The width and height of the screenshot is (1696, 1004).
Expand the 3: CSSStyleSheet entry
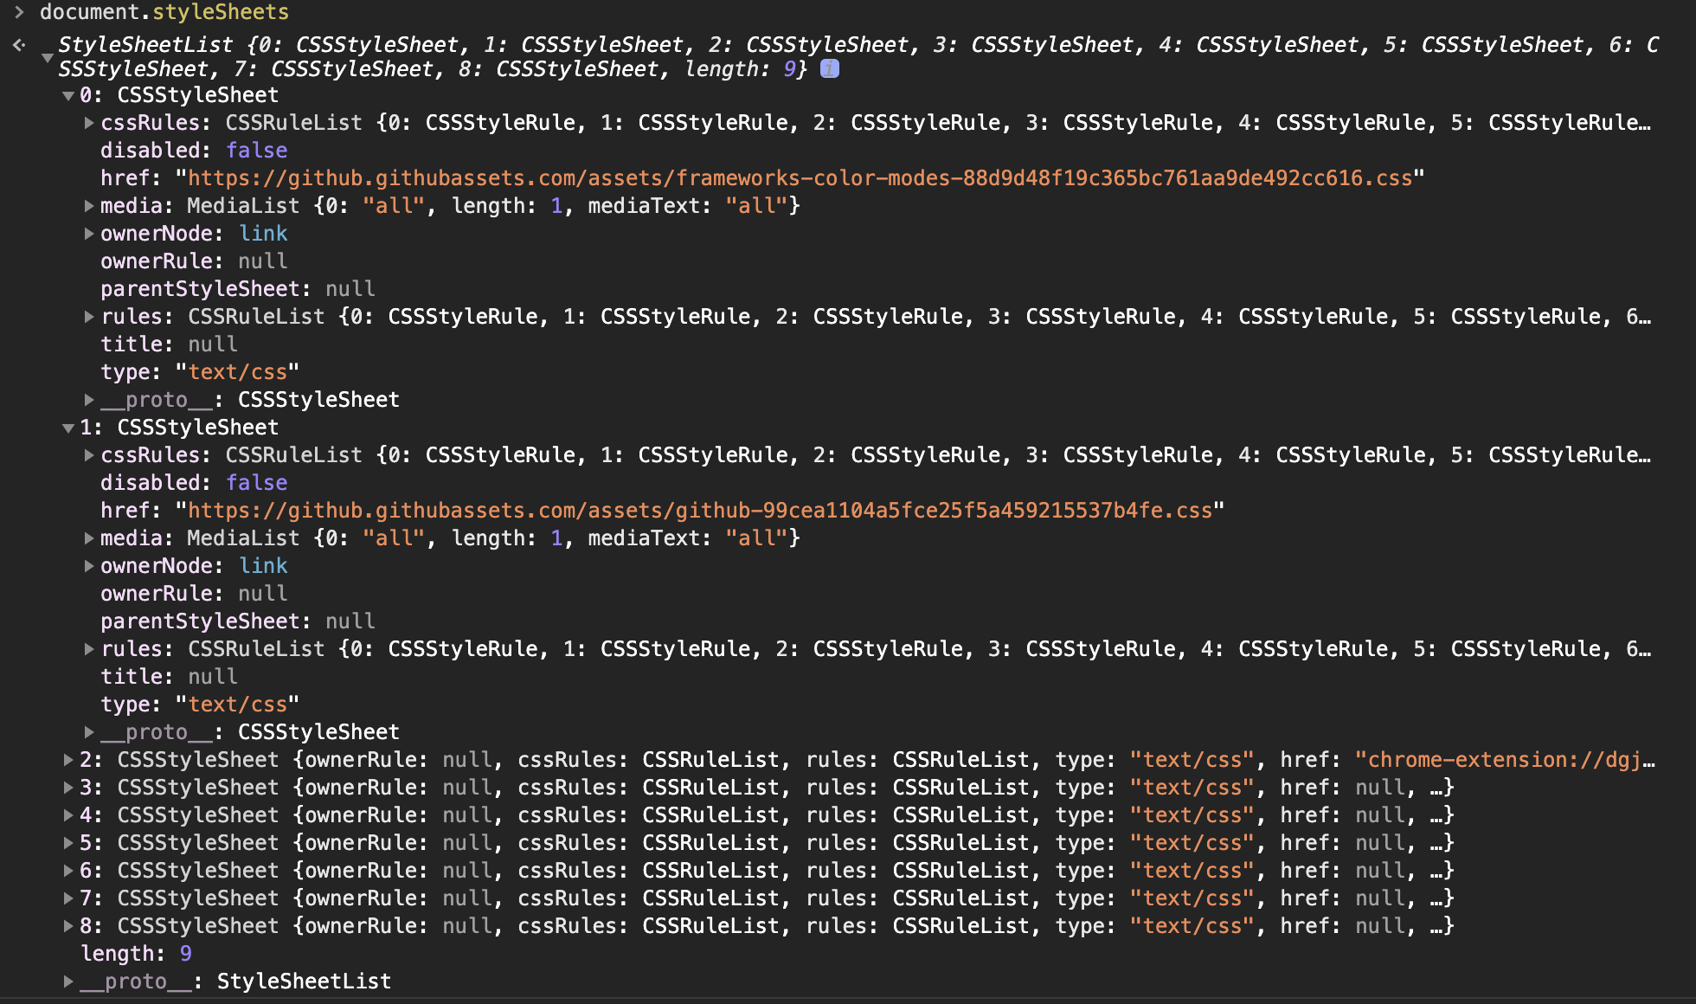click(x=68, y=788)
